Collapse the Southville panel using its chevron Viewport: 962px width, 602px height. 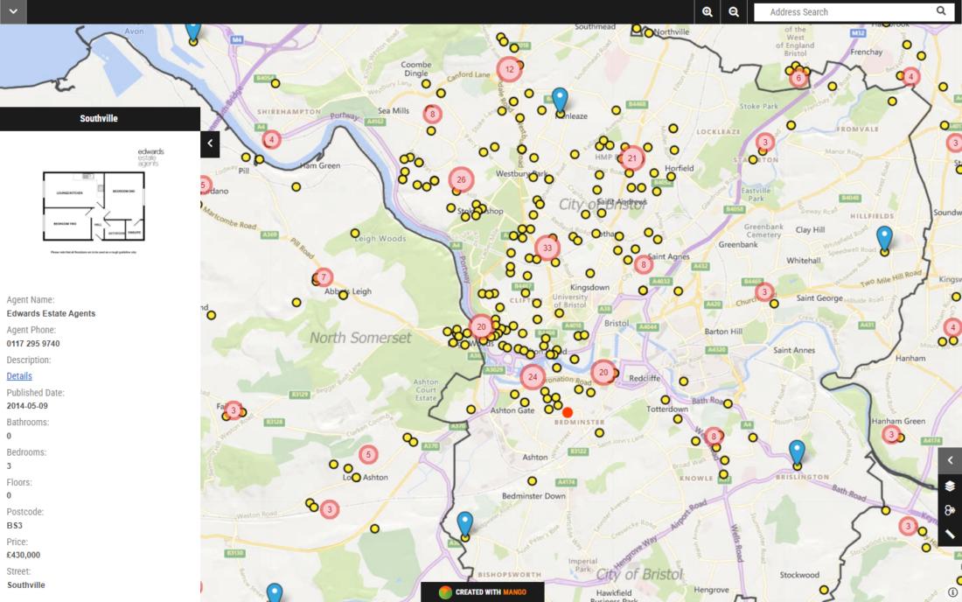click(210, 143)
